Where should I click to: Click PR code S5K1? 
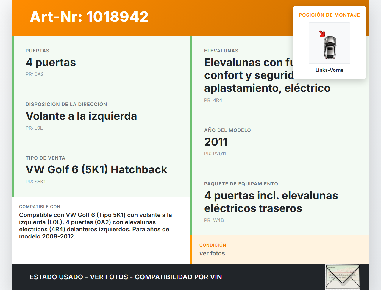36,182
